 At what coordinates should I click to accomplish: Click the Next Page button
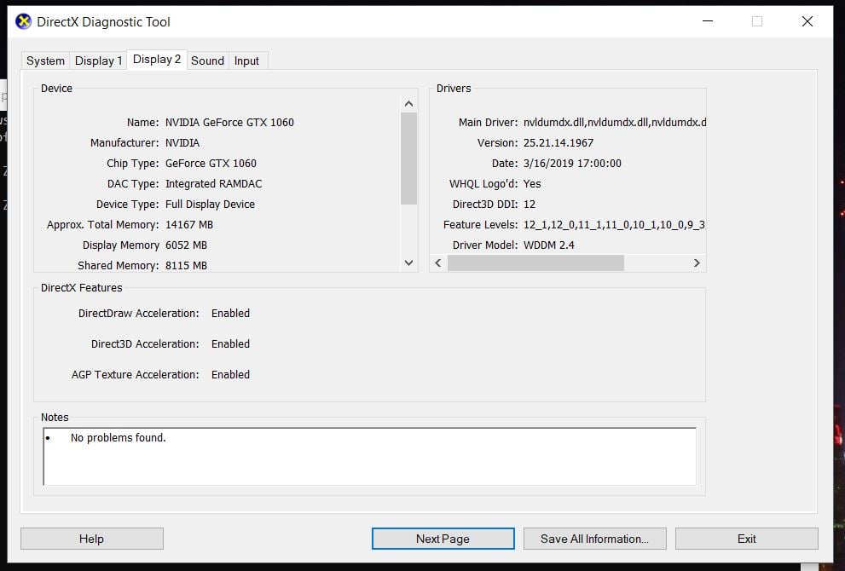[x=443, y=539]
